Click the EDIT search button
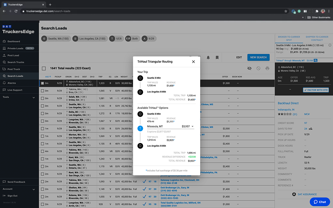 pos(239,58)
